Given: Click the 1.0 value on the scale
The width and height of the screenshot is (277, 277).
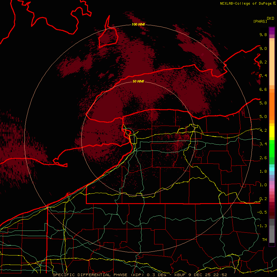Looking at the screenshot, I should (263, 185).
